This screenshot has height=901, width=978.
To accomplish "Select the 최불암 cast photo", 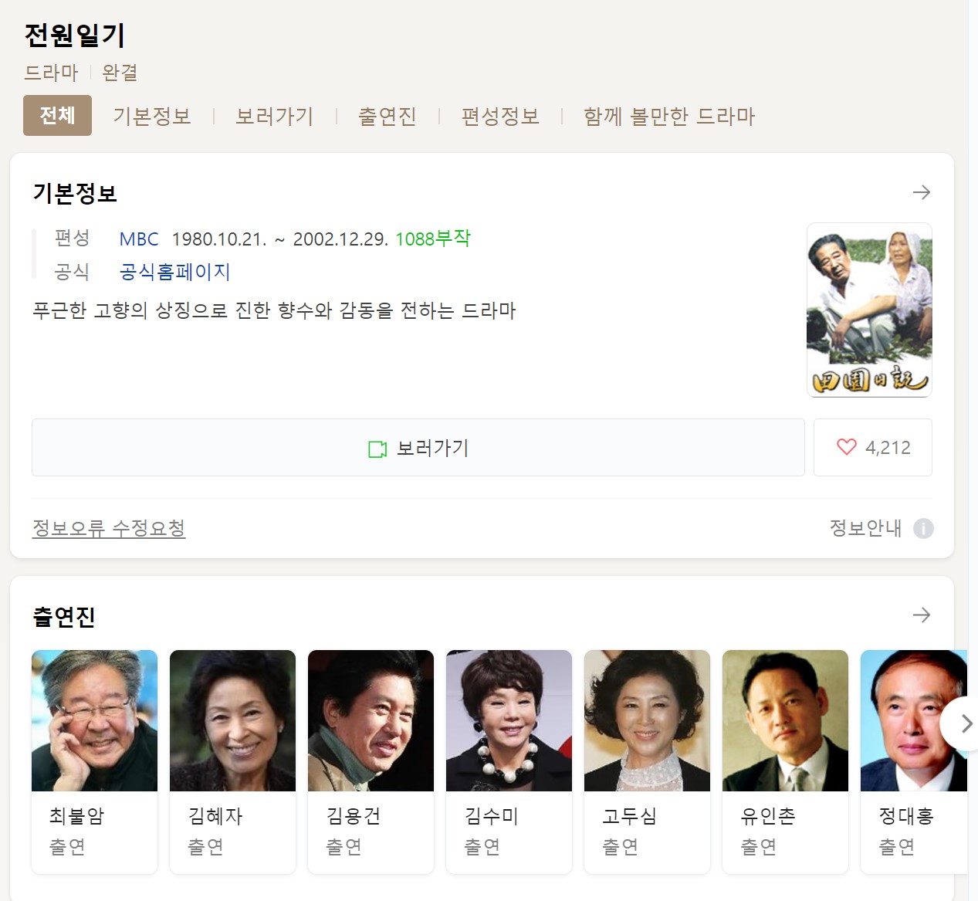I will [x=94, y=720].
